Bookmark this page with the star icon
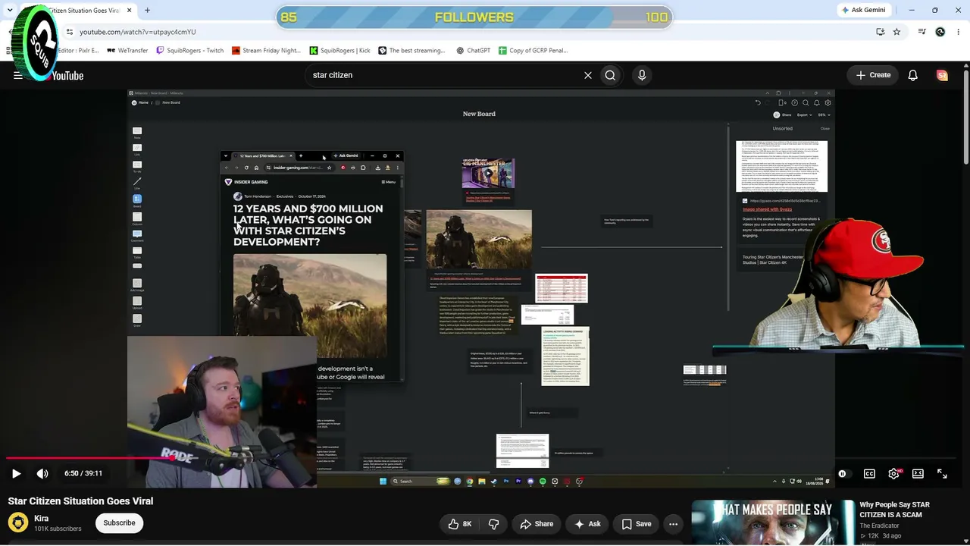 tap(896, 32)
